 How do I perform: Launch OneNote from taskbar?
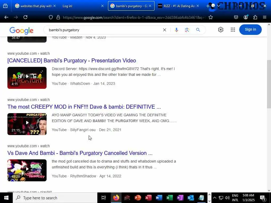[180, 198]
